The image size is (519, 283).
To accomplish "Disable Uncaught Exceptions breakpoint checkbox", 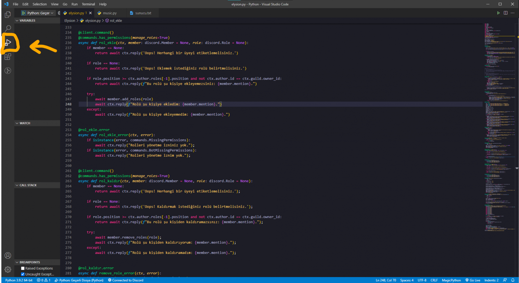I will (23, 274).
